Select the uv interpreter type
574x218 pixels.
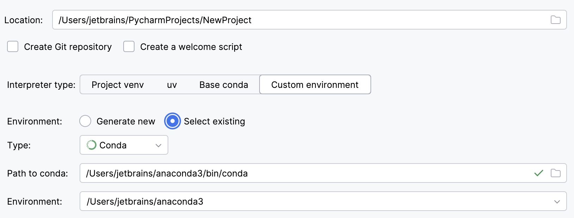coord(172,84)
